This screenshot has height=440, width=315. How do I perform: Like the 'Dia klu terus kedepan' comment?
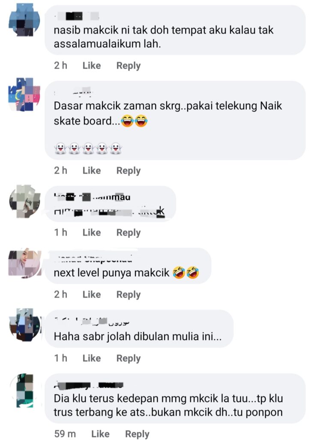100,434
